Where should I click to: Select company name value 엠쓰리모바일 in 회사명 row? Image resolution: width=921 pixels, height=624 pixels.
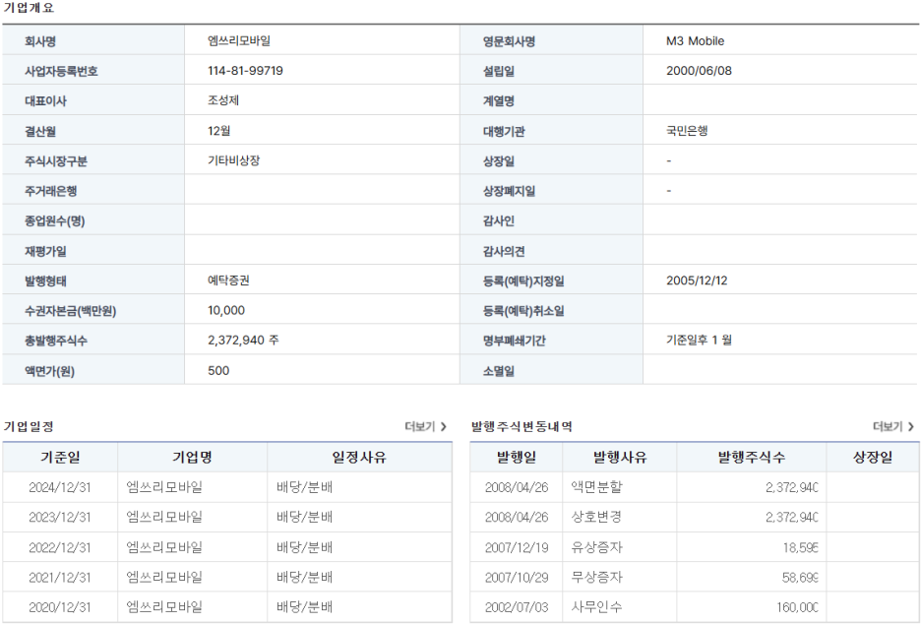pyautogui.click(x=239, y=40)
